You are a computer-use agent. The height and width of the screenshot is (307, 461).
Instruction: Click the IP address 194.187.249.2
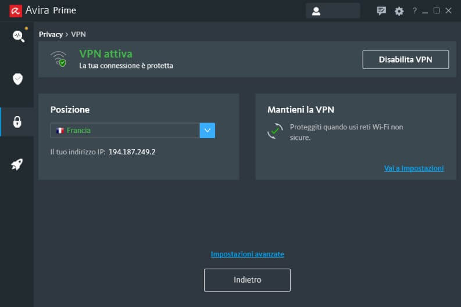[132, 152]
